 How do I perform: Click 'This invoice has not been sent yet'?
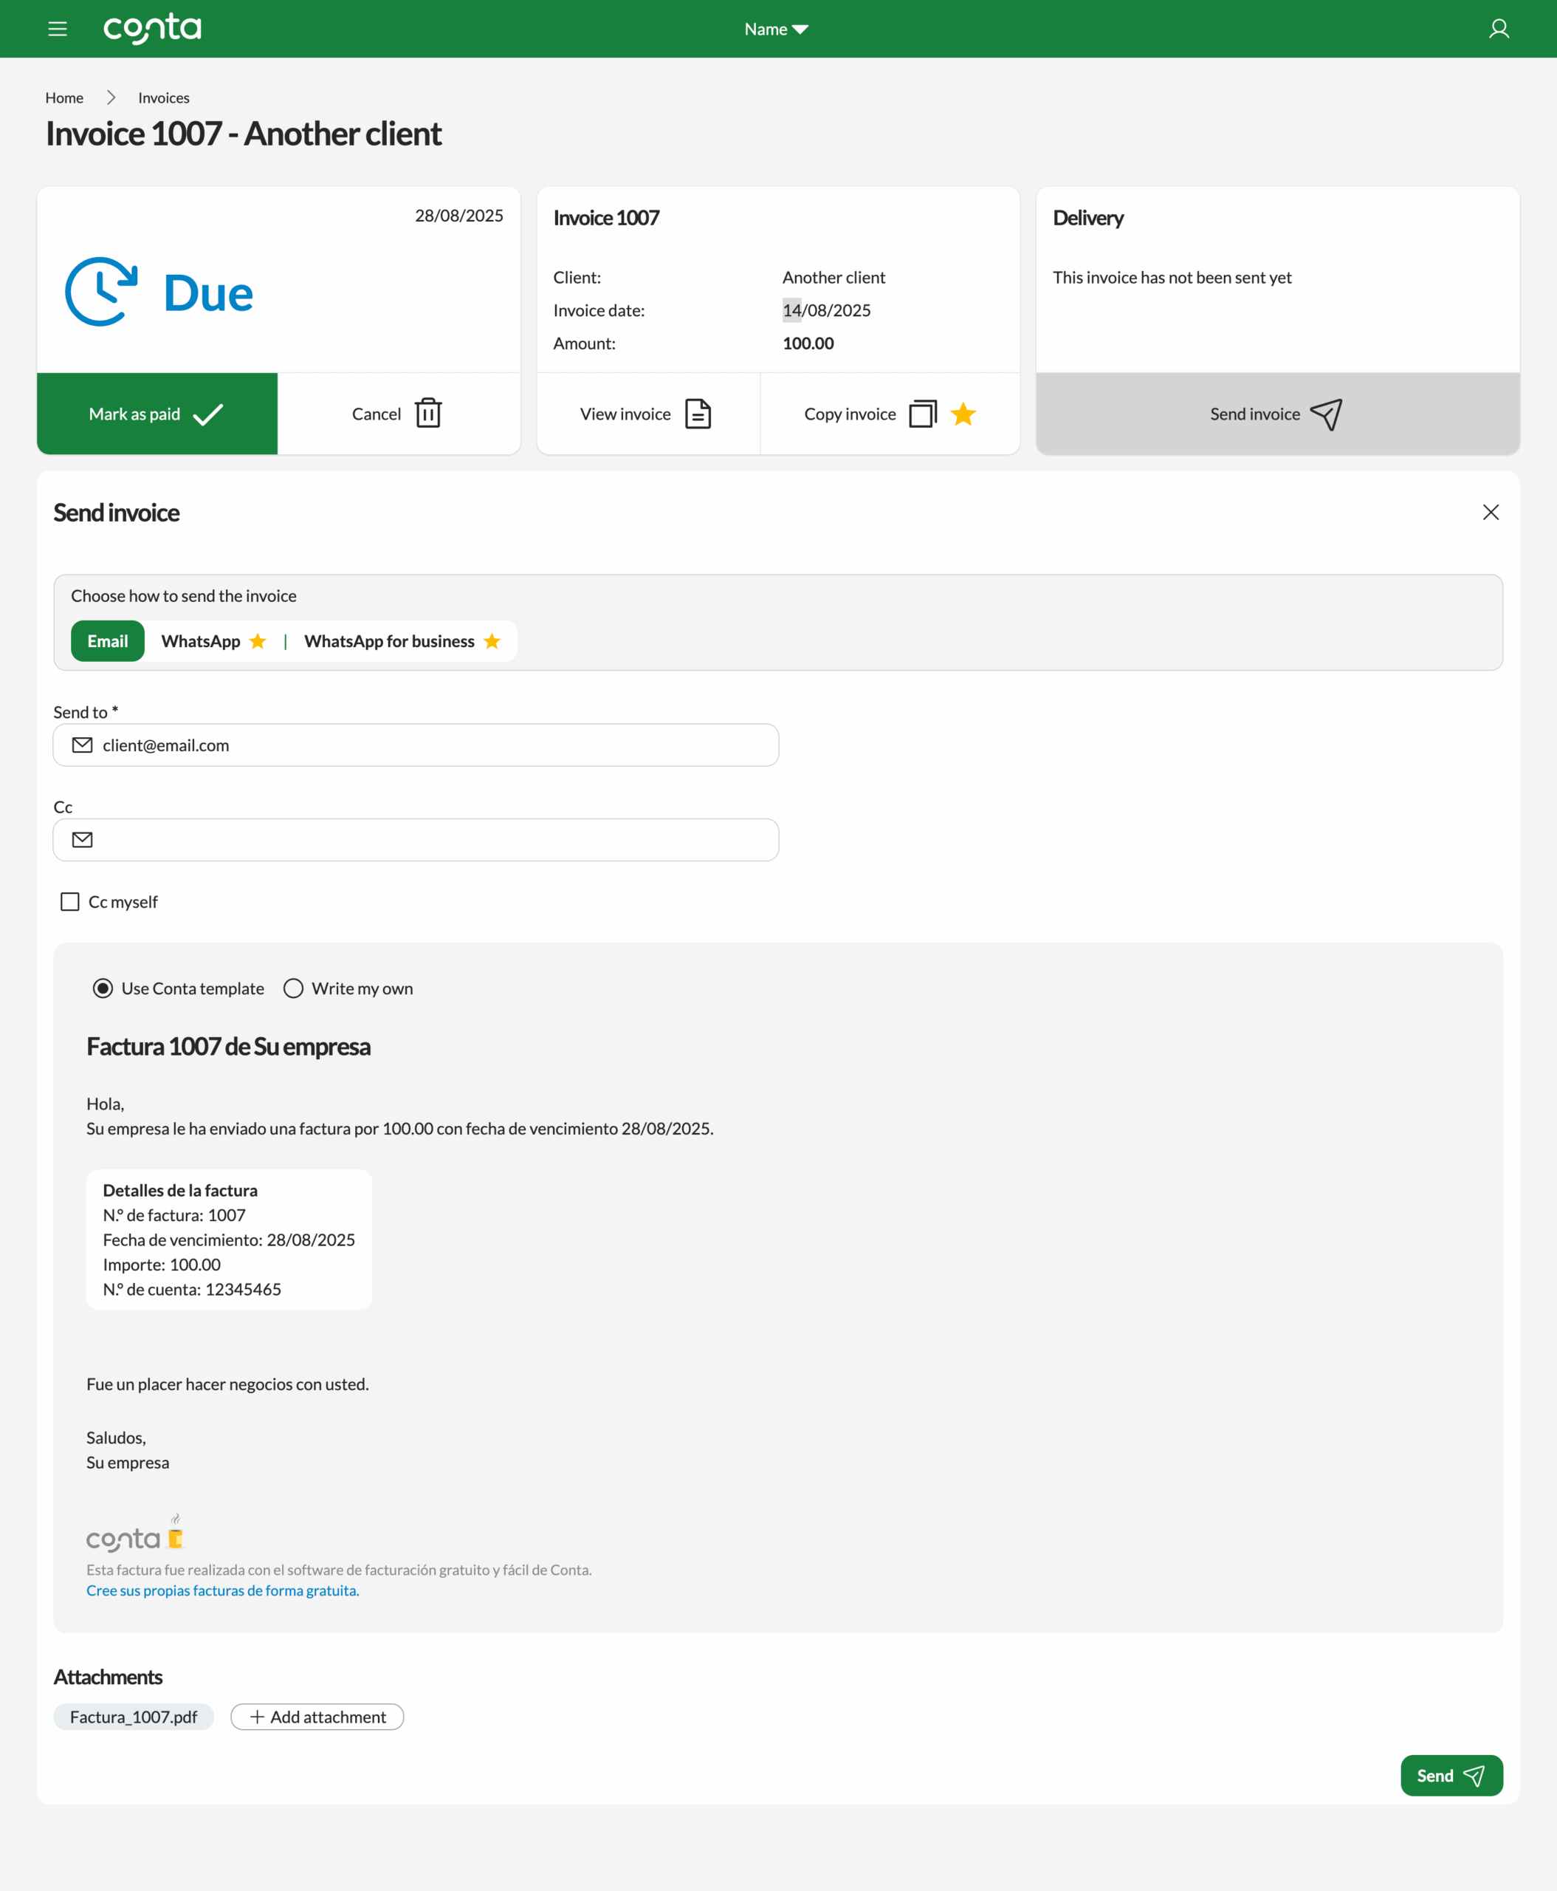[1172, 277]
